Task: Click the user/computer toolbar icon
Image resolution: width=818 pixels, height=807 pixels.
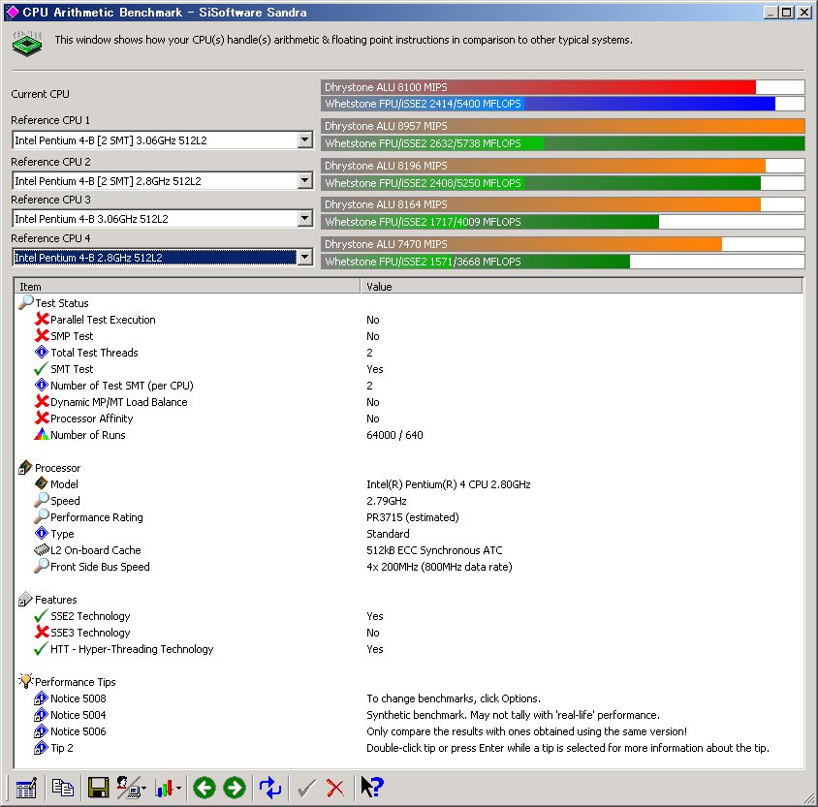Action: (127, 788)
